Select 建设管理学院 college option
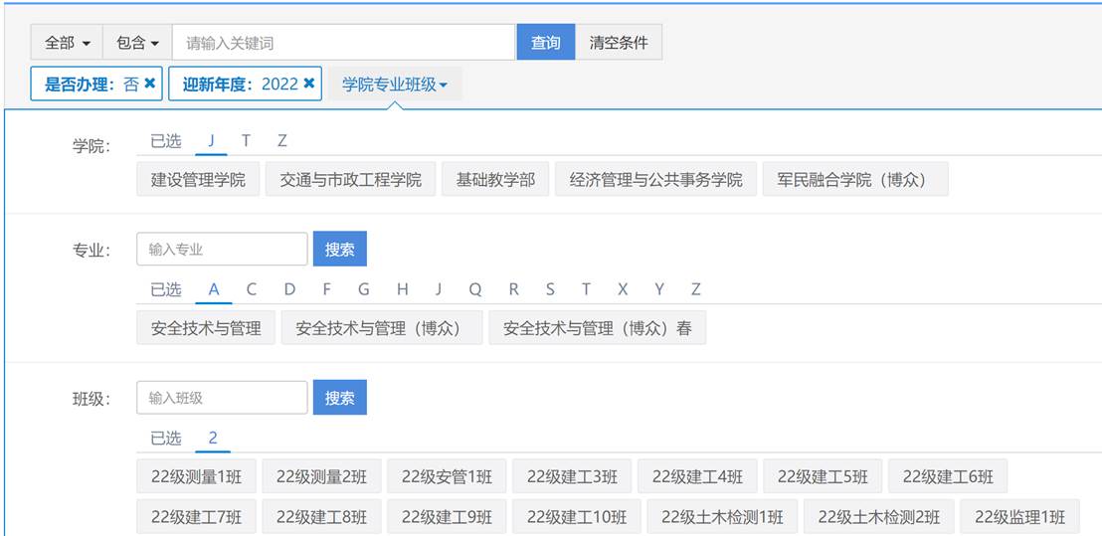The height and width of the screenshot is (536, 1102). point(198,180)
